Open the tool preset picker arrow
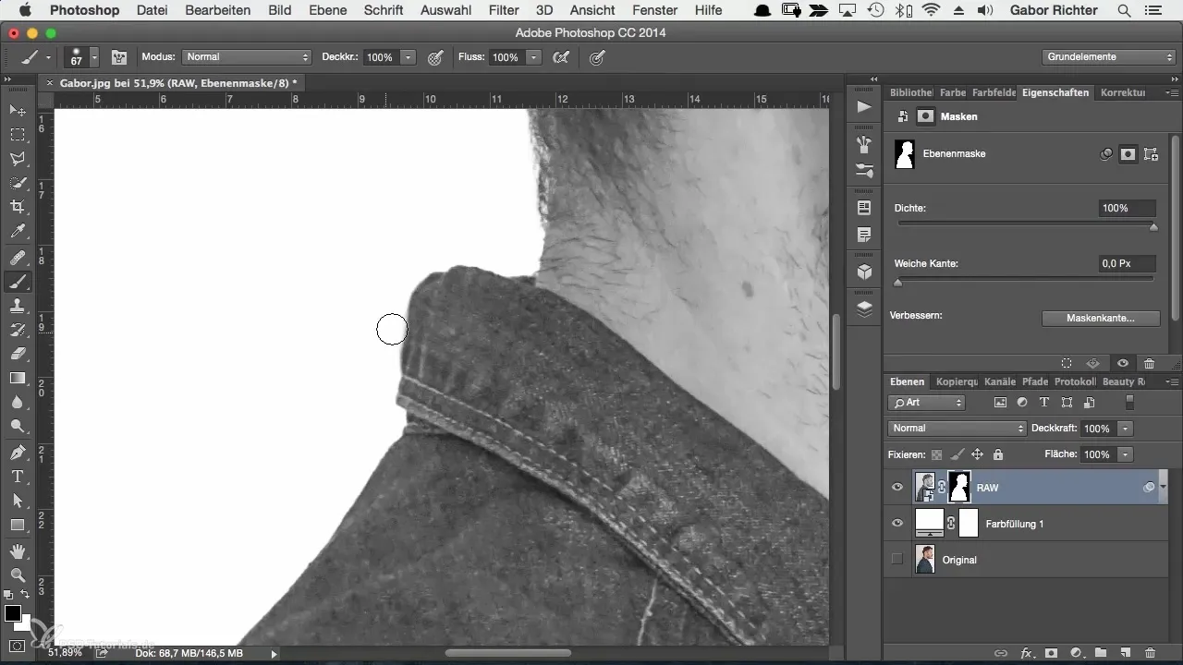 [x=48, y=57]
